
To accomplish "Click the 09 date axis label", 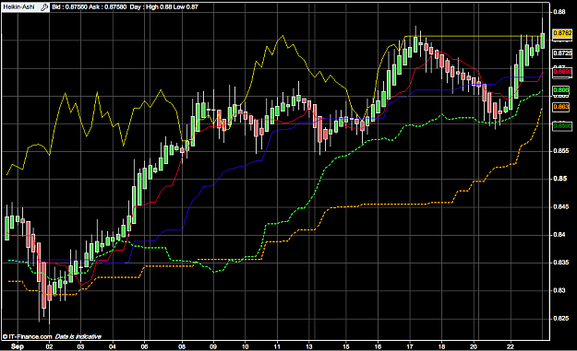I will [213, 346].
